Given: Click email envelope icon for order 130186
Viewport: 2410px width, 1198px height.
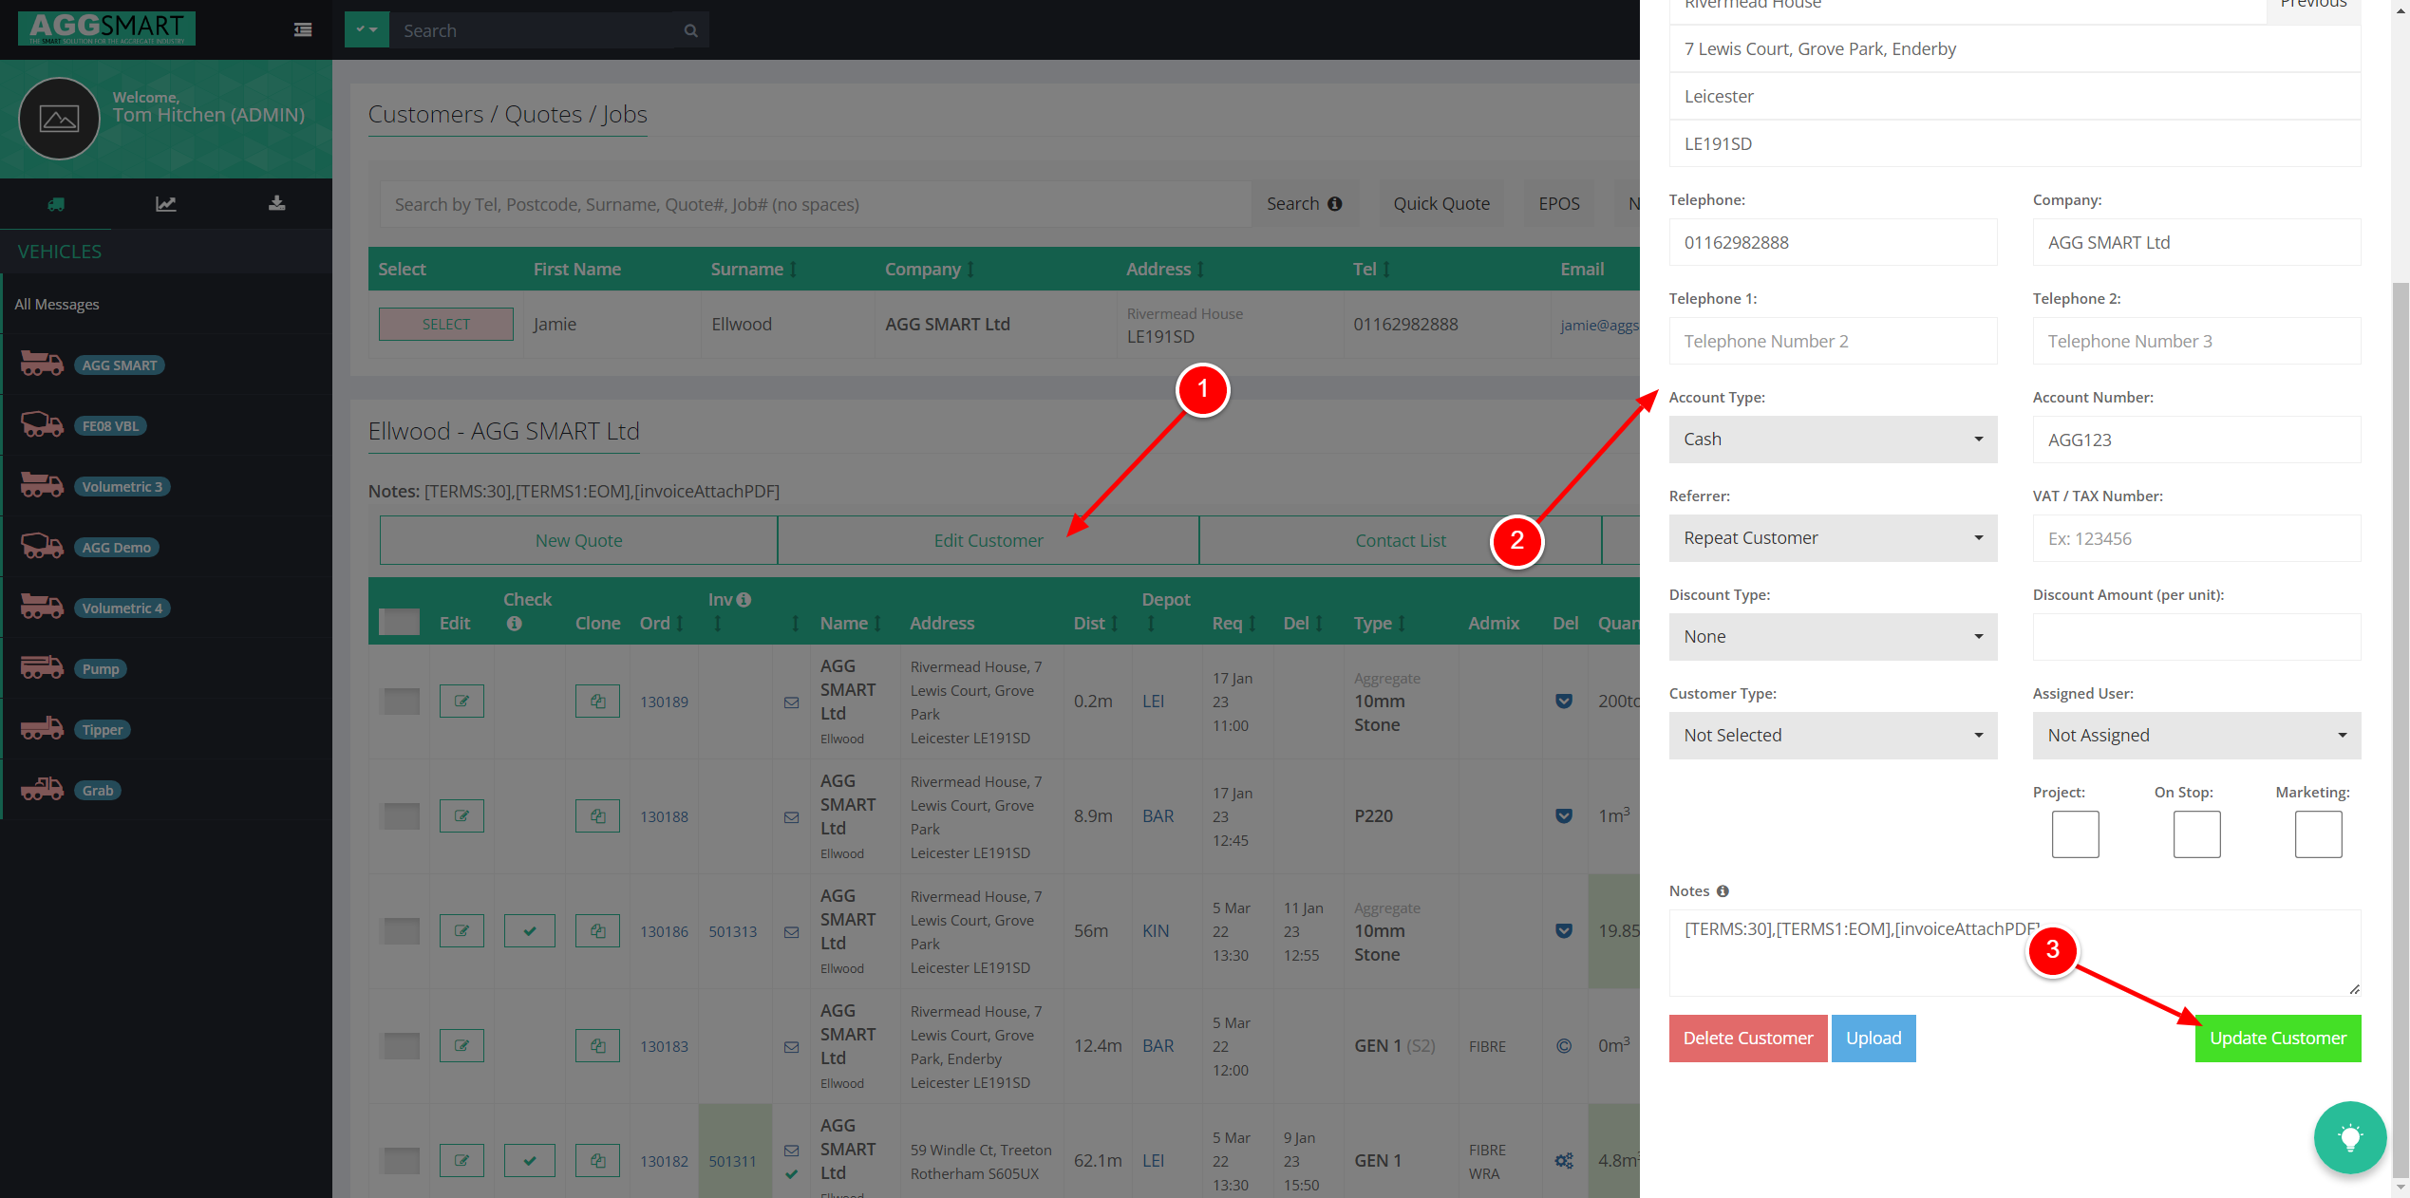Looking at the screenshot, I should 791,931.
